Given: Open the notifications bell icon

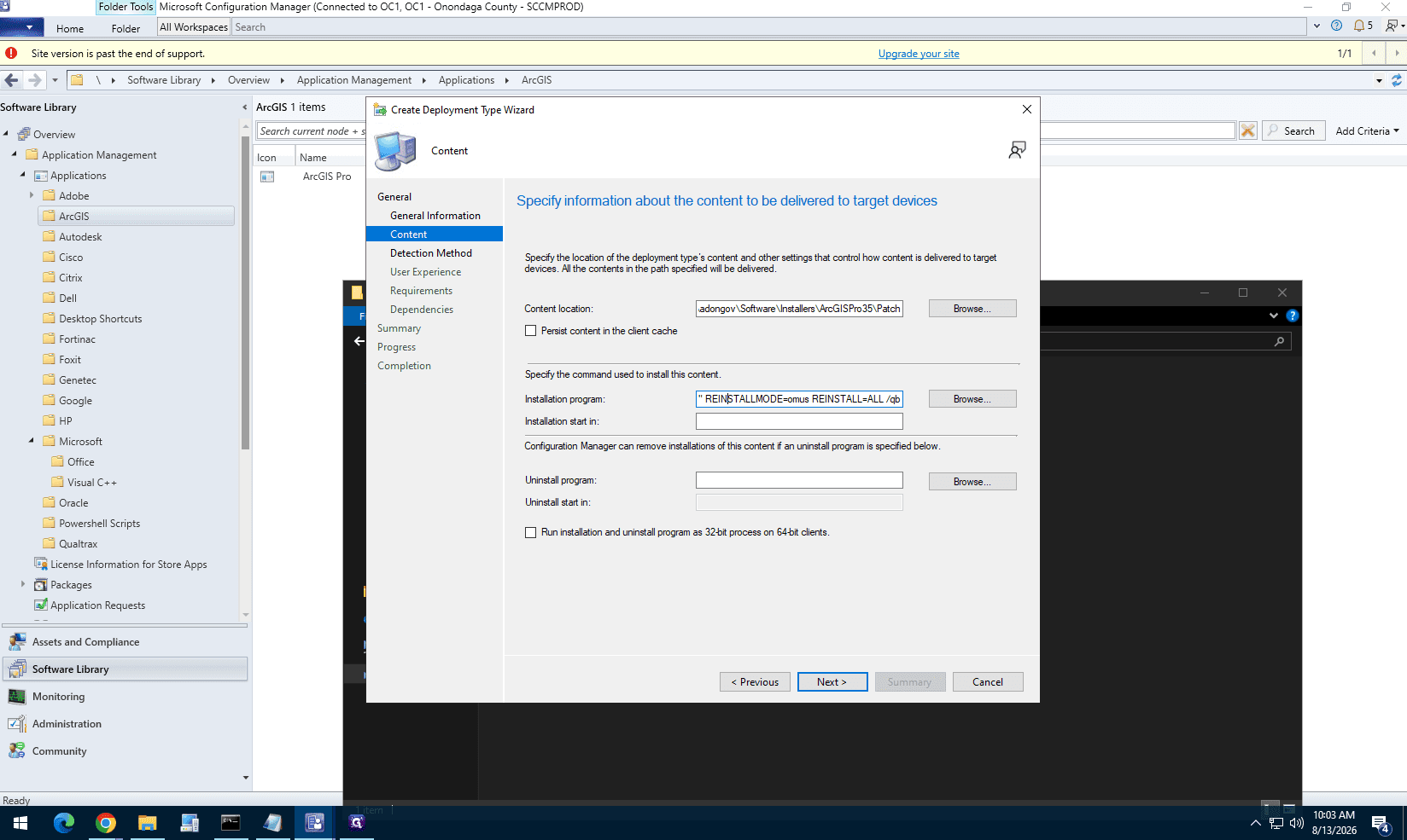Looking at the screenshot, I should (1359, 26).
